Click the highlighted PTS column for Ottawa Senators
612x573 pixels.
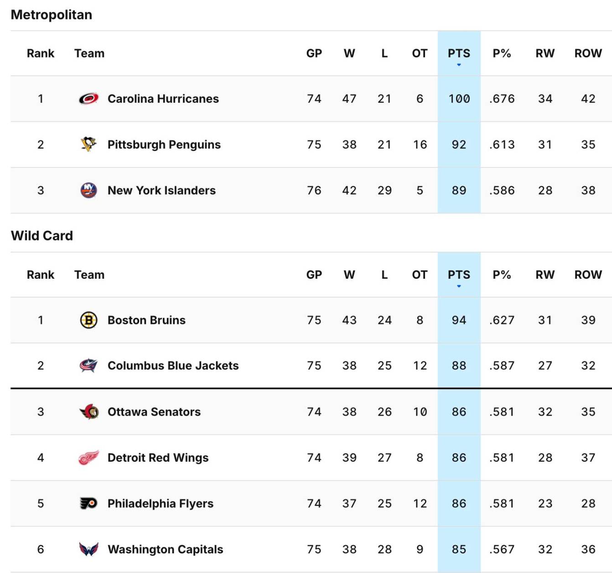coord(459,412)
